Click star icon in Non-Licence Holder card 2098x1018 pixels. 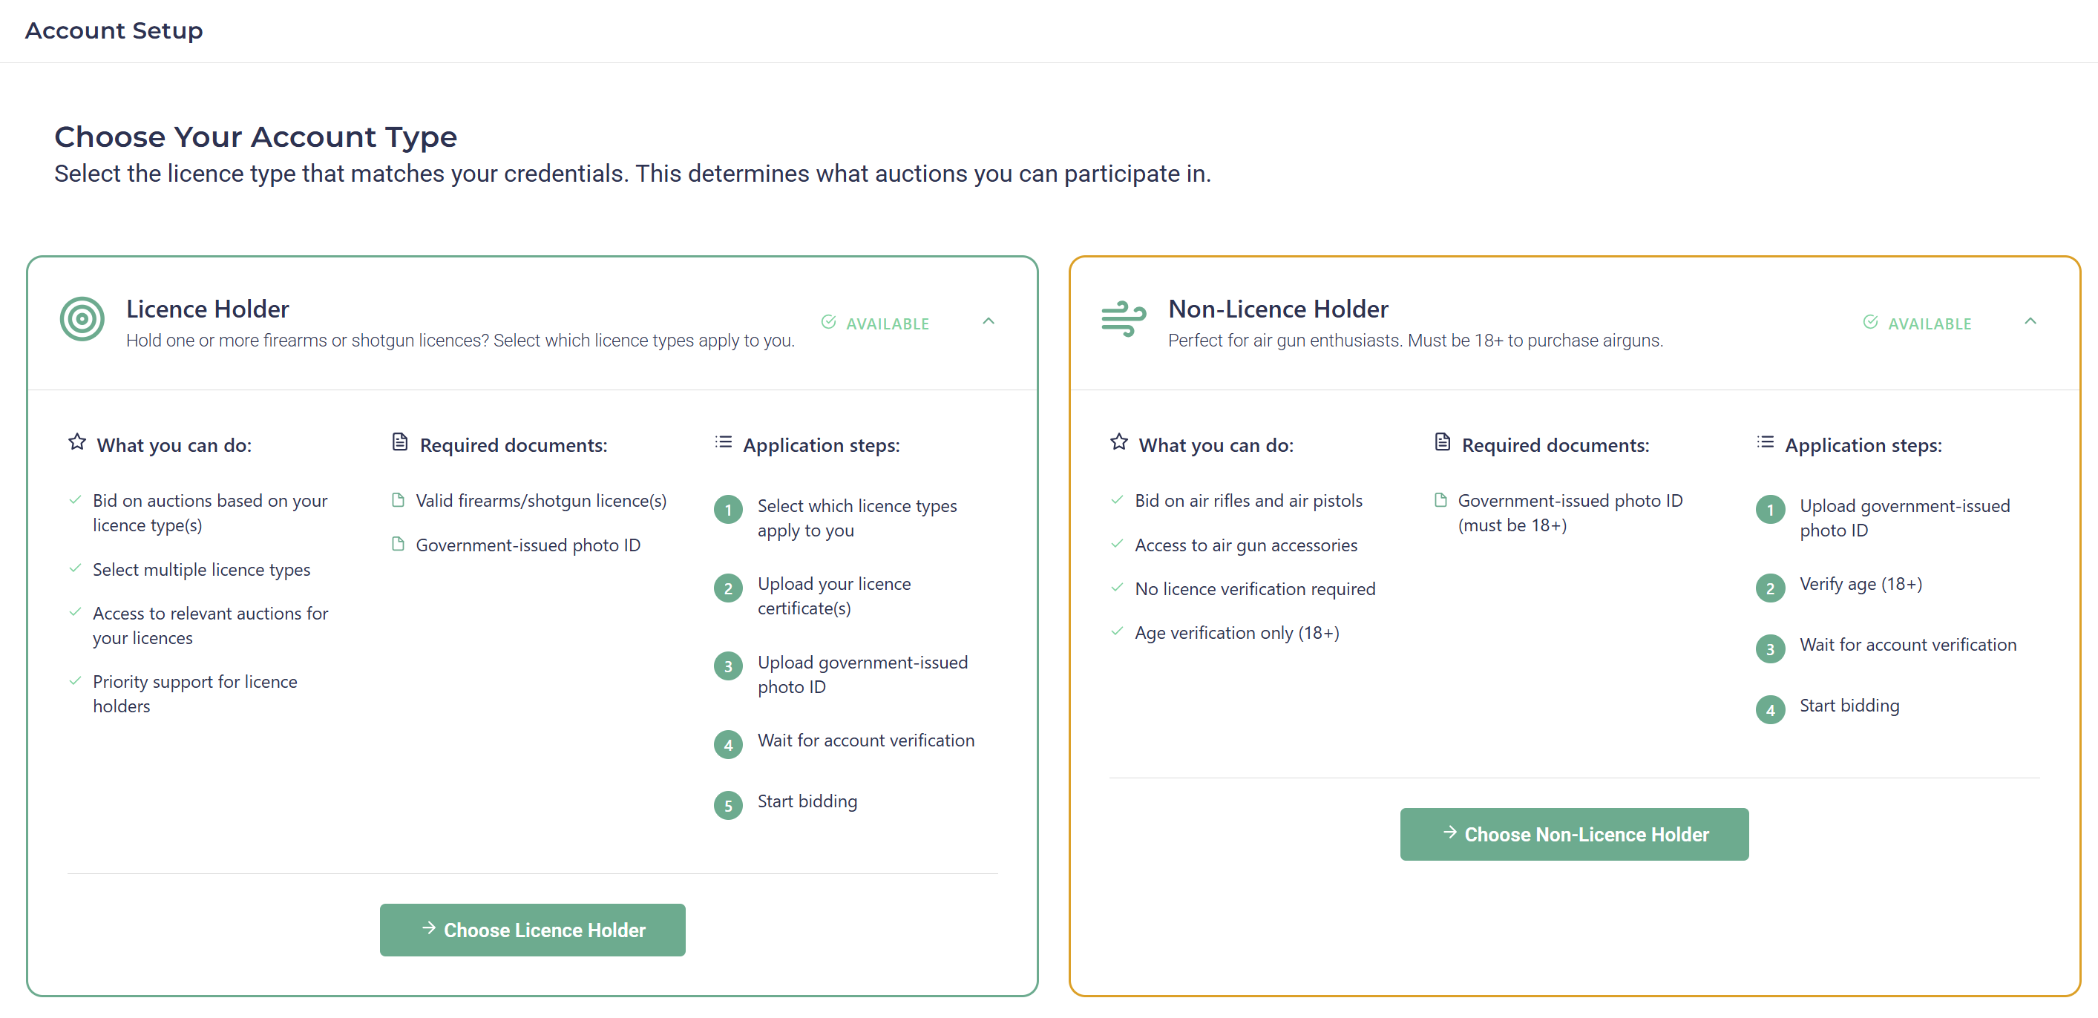pos(1119,442)
